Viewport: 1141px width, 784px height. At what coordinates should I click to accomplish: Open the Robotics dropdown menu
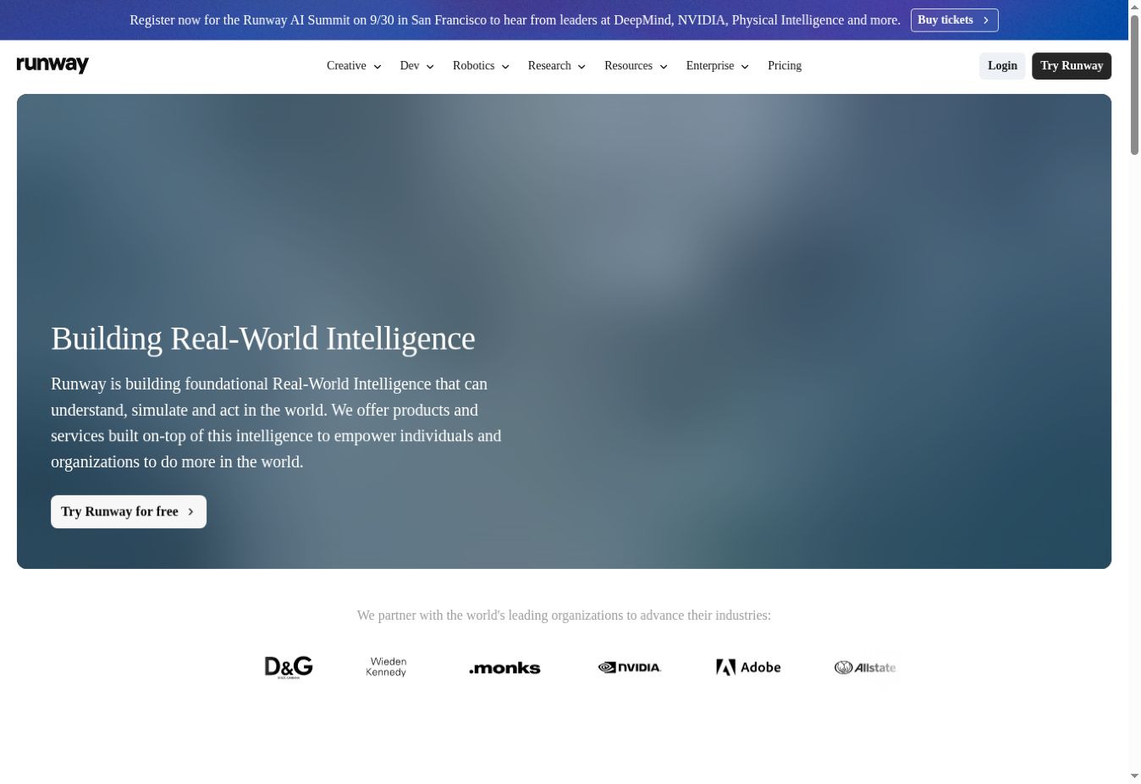coord(481,66)
